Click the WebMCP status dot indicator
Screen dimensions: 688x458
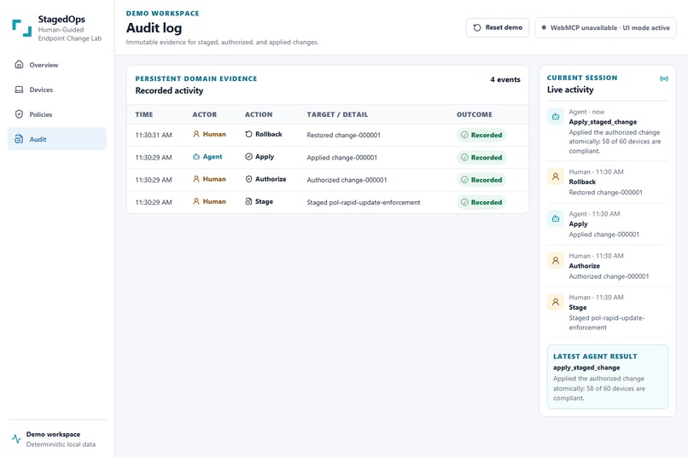click(544, 27)
